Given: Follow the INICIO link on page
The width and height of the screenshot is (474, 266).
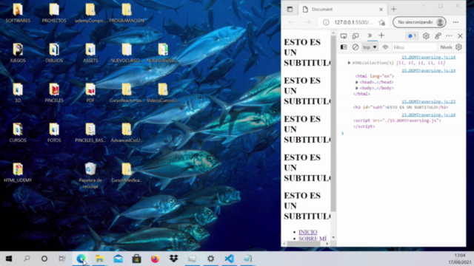Looking at the screenshot, I should (308, 232).
